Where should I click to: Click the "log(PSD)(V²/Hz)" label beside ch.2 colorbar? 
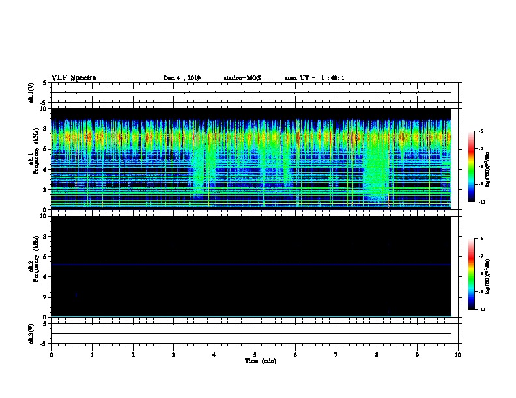pyautogui.click(x=488, y=277)
